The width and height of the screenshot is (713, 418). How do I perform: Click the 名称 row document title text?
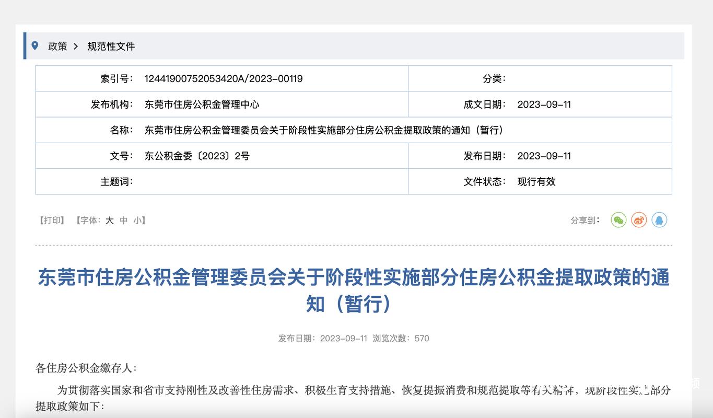pos(325,130)
